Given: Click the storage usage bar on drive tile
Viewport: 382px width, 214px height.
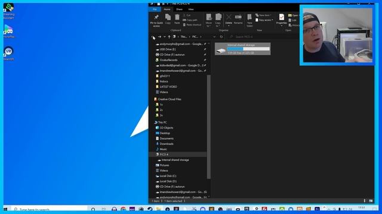Looking at the screenshot, I should pos(248,49).
